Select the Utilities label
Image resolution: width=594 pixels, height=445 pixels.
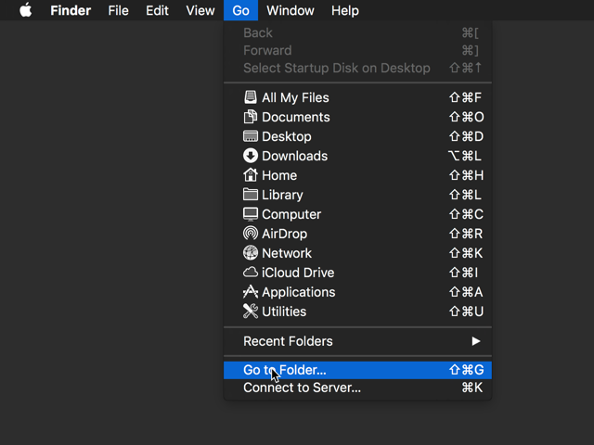click(x=284, y=311)
